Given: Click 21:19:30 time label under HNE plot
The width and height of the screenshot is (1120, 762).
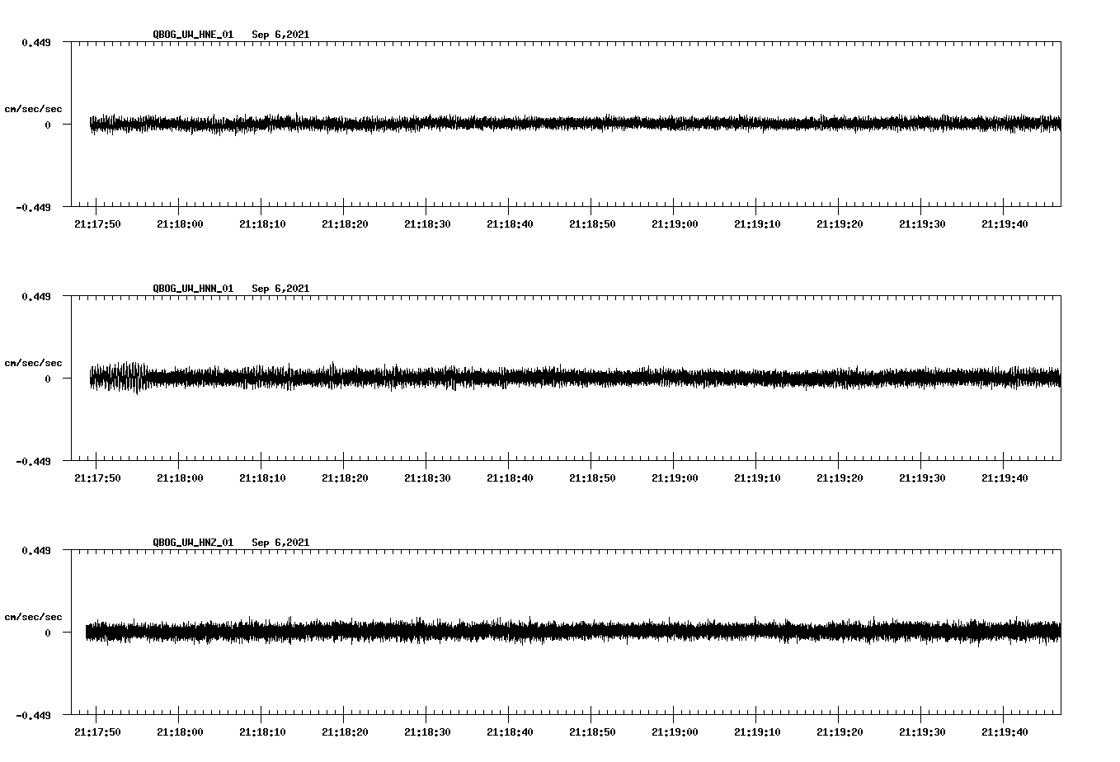Looking at the screenshot, I should (922, 224).
